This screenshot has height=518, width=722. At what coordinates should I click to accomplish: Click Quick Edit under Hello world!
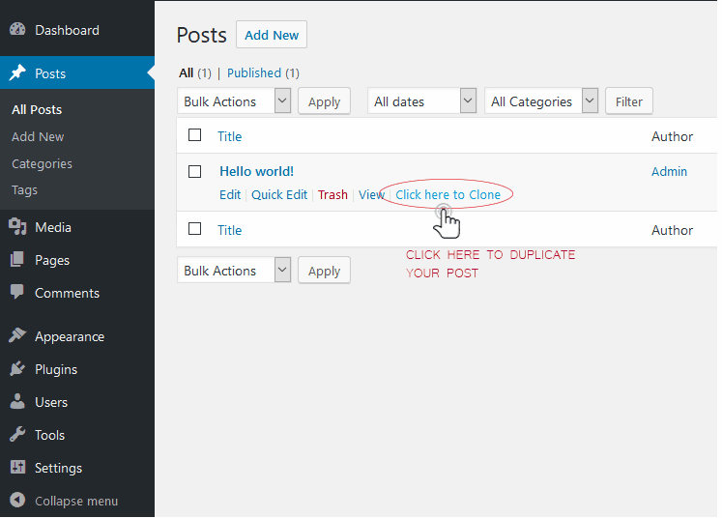279,195
